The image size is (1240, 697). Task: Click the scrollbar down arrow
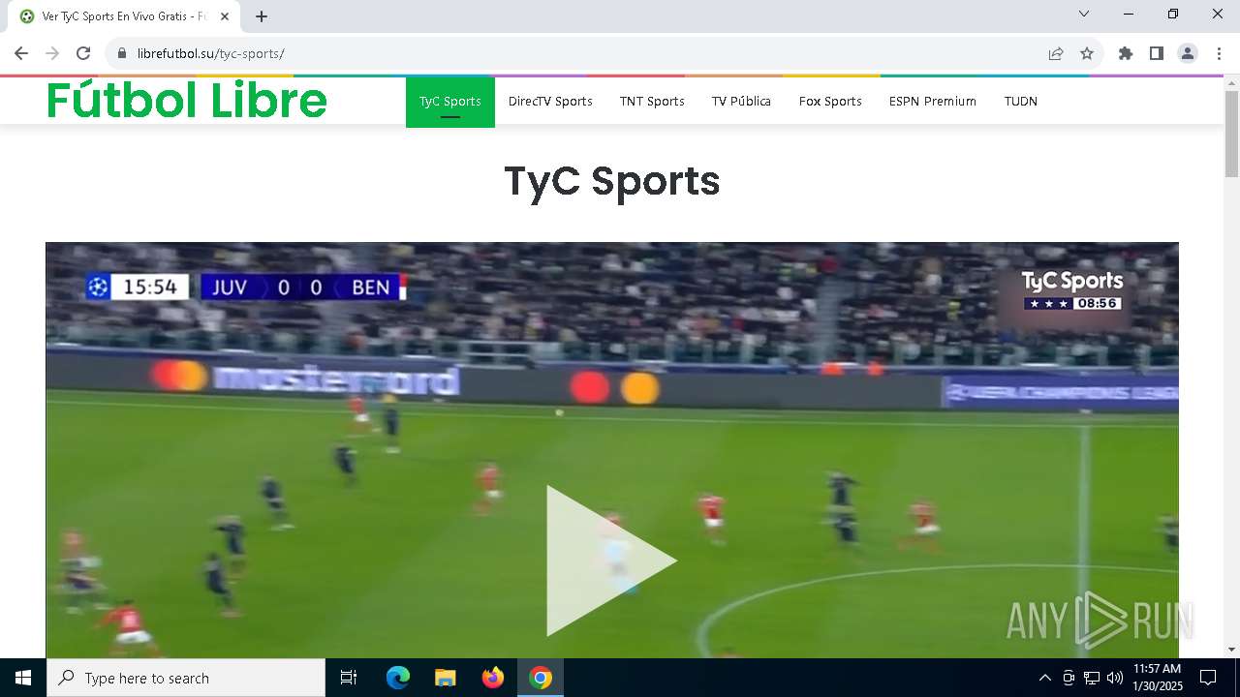click(x=1231, y=650)
